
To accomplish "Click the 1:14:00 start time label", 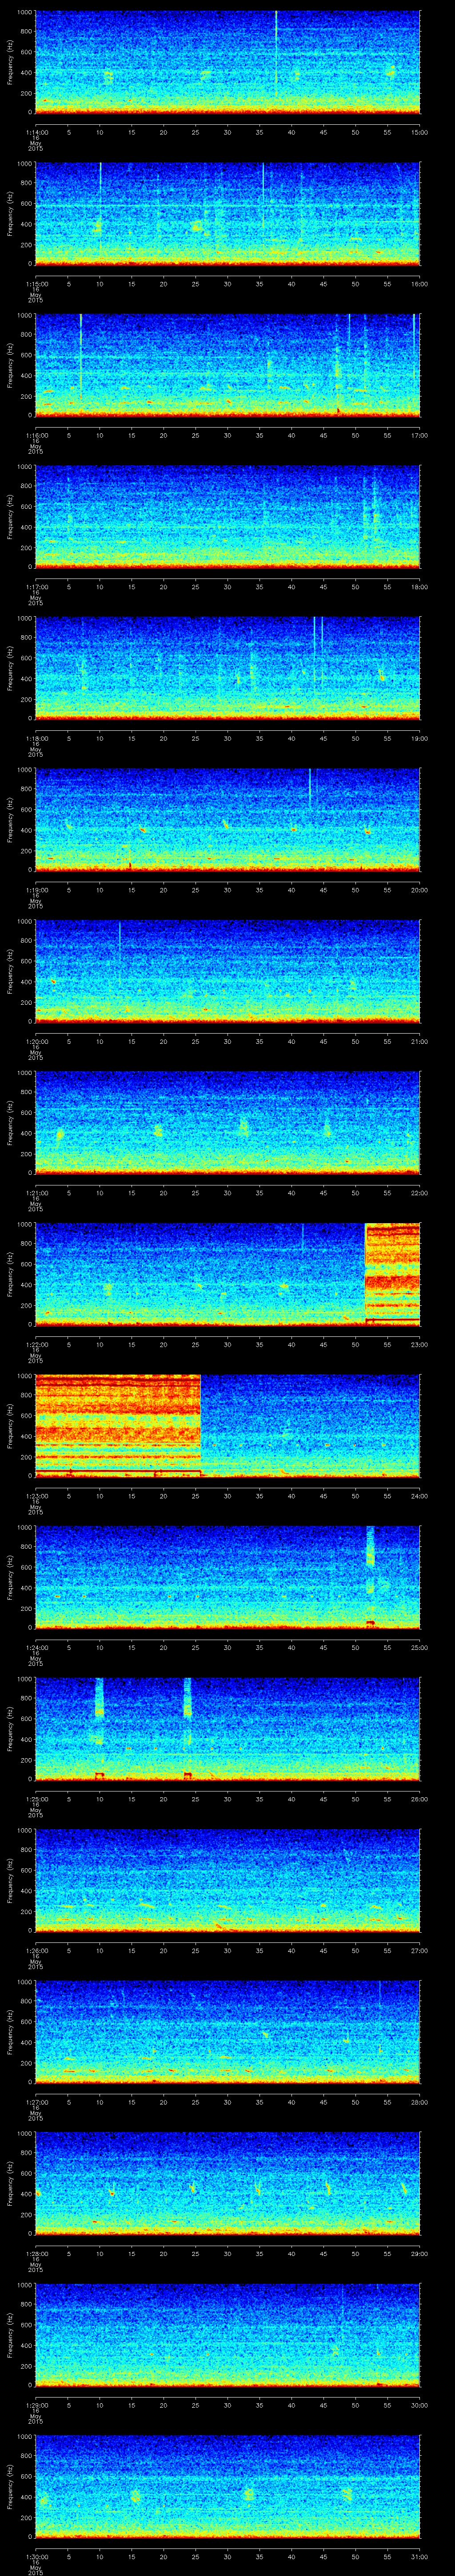I will click(x=36, y=132).
